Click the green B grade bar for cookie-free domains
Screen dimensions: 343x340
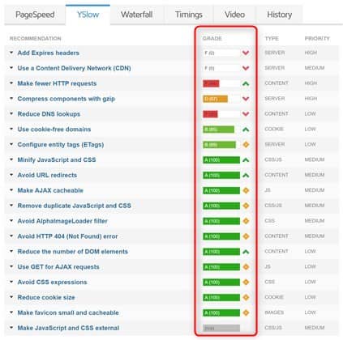[x=219, y=130]
